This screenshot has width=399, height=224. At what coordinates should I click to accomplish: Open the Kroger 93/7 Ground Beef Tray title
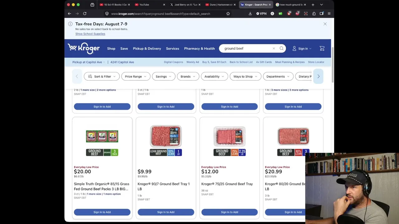[164, 186]
